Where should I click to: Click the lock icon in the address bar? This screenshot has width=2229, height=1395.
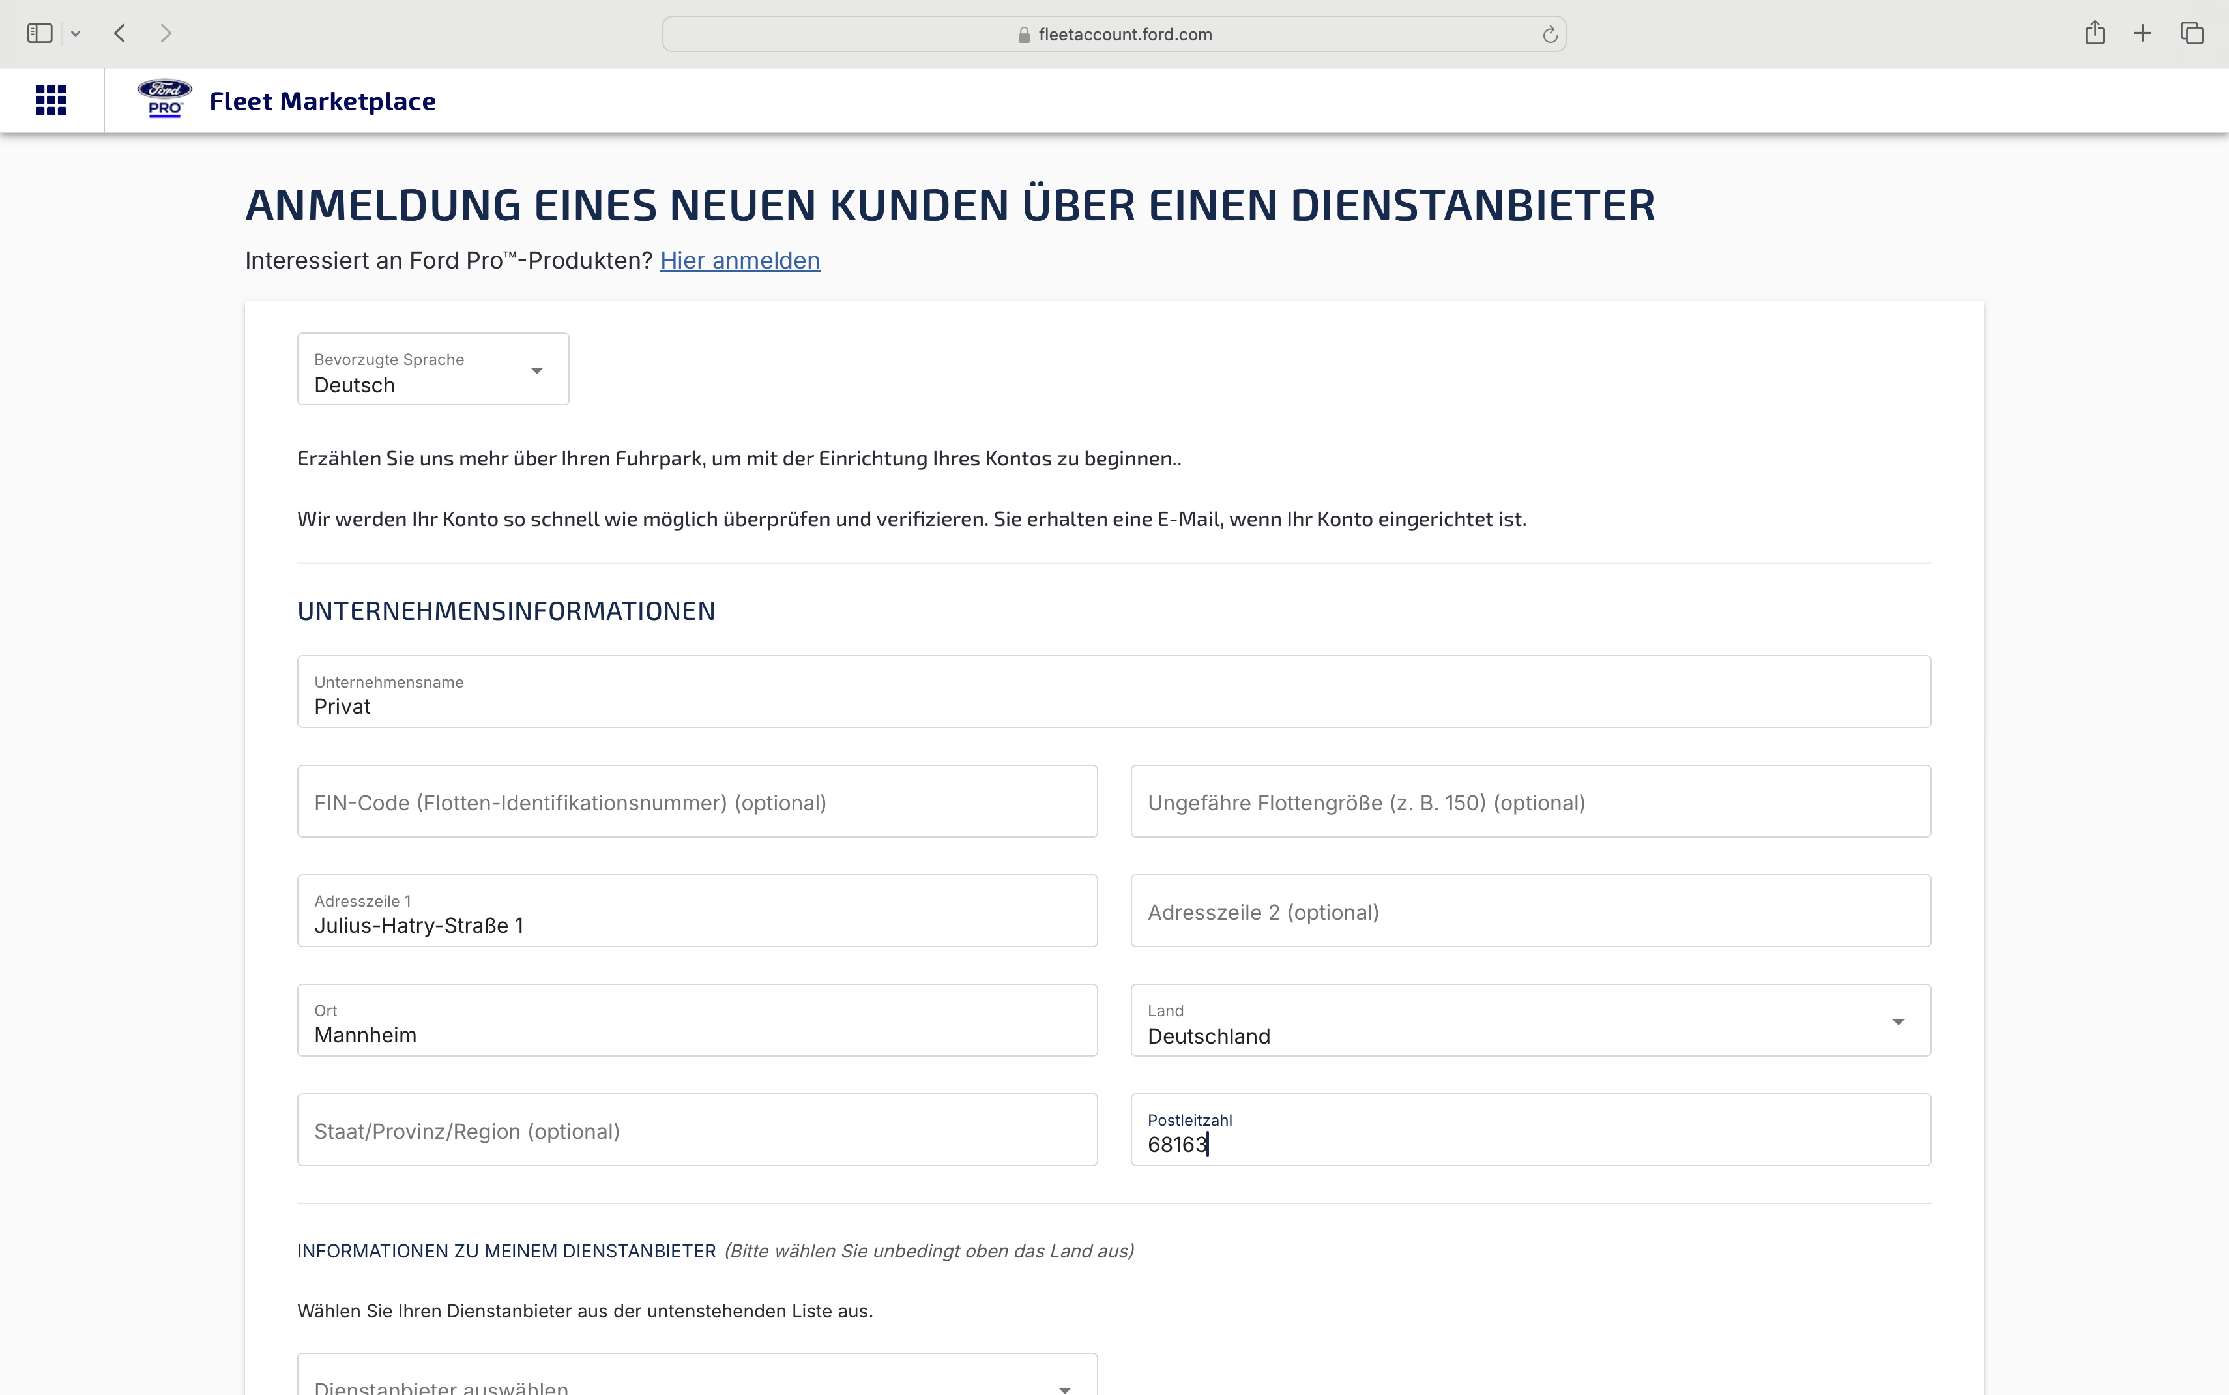click(1024, 34)
